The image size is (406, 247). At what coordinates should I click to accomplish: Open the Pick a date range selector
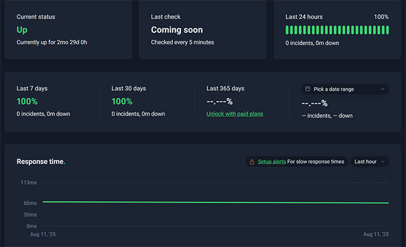pos(345,89)
